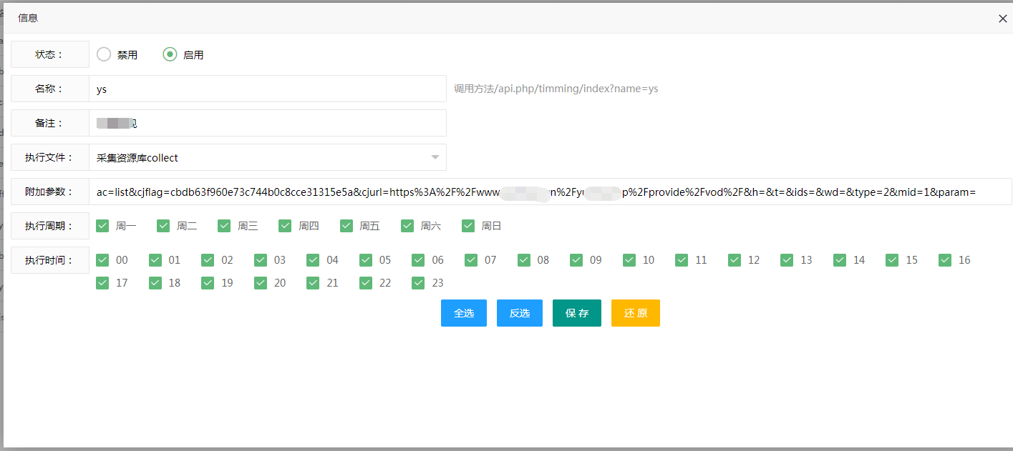Uncheck the hour 15 checkbox
The height and width of the screenshot is (451, 1013).
(892, 260)
